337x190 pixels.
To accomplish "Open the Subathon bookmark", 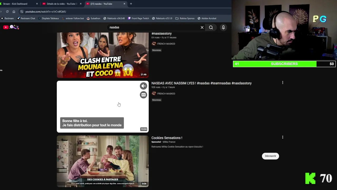I will tap(93, 18).
